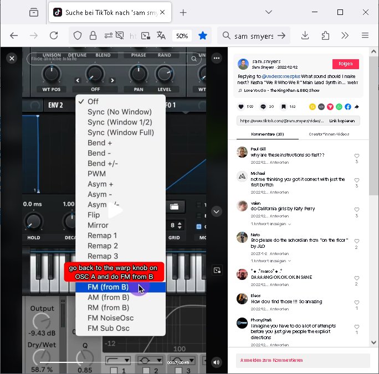Open the picture-in-picture mini player icon
The image size is (379, 374).
[217, 270]
